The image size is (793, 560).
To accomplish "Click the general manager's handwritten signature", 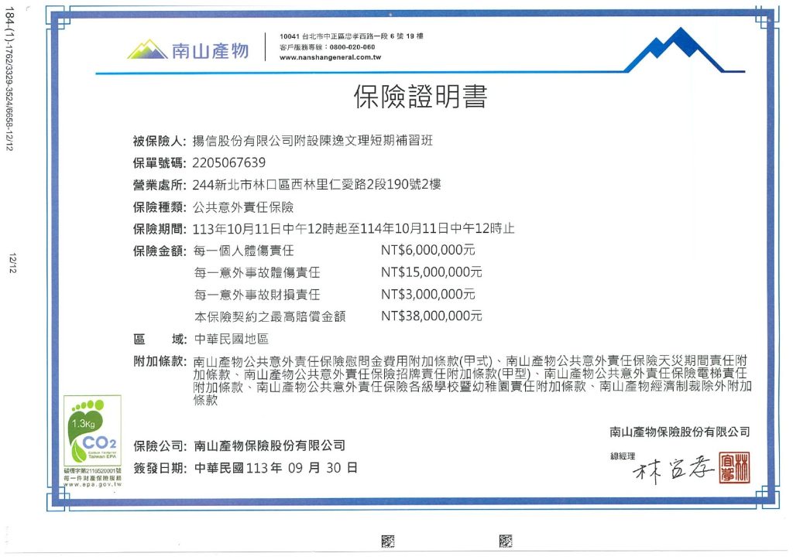I will [673, 469].
